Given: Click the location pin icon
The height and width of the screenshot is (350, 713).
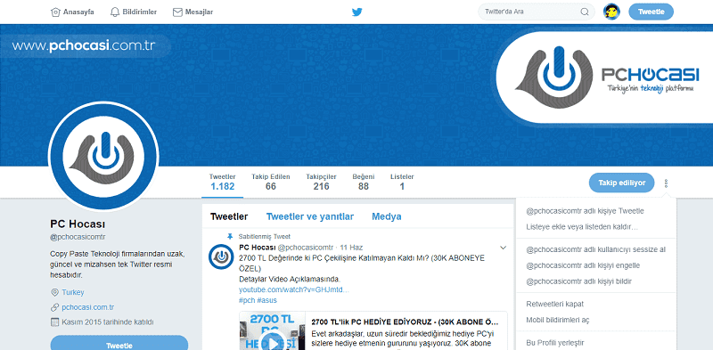Looking at the screenshot, I should pos(54,292).
